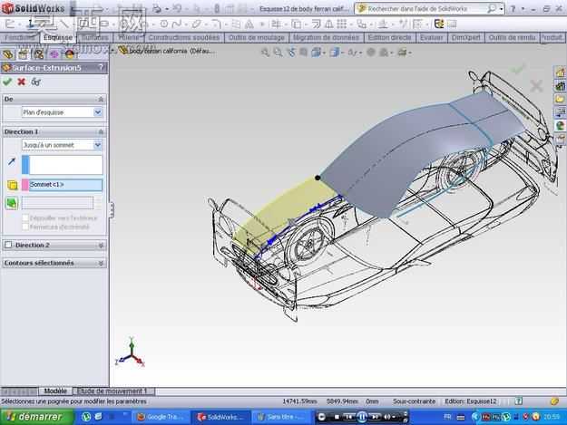Open the 'Outils de rendu' tab
Viewport: 567px width, 425px height.
coord(512,37)
